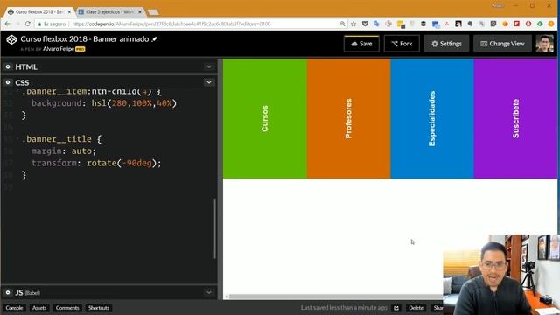
Task: Open pen in new window icon
Action: click(x=396, y=308)
